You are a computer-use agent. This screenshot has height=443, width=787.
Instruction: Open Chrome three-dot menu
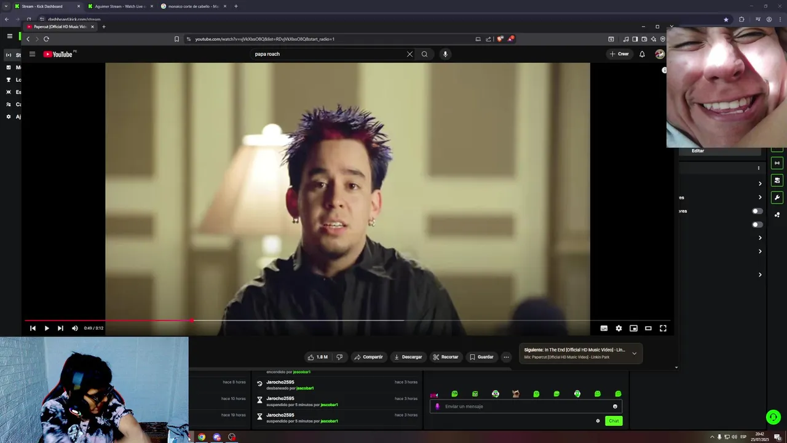[780, 19]
